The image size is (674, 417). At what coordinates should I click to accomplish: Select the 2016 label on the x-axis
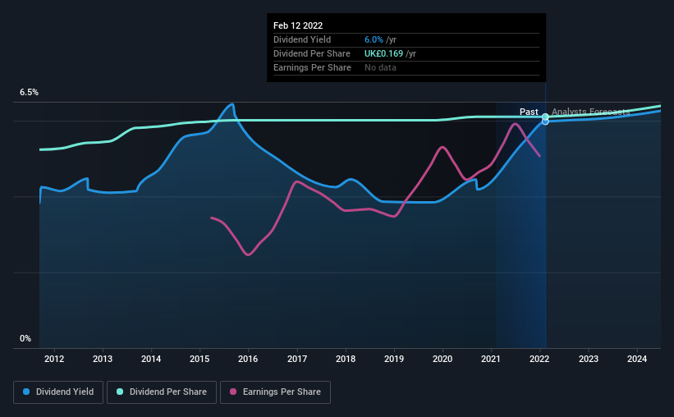tap(248, 359)
